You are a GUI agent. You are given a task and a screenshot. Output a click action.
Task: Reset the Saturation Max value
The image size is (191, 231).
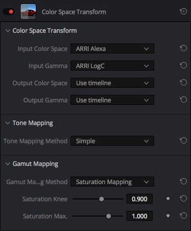point(183,216)
